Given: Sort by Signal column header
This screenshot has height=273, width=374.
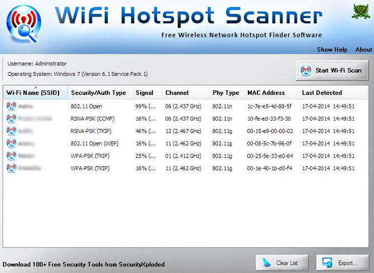Looking at the screenshot, I should [x=147, y=93].
